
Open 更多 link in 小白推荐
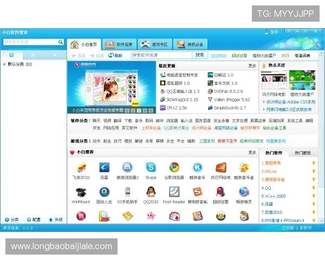(x=252, y=153)
